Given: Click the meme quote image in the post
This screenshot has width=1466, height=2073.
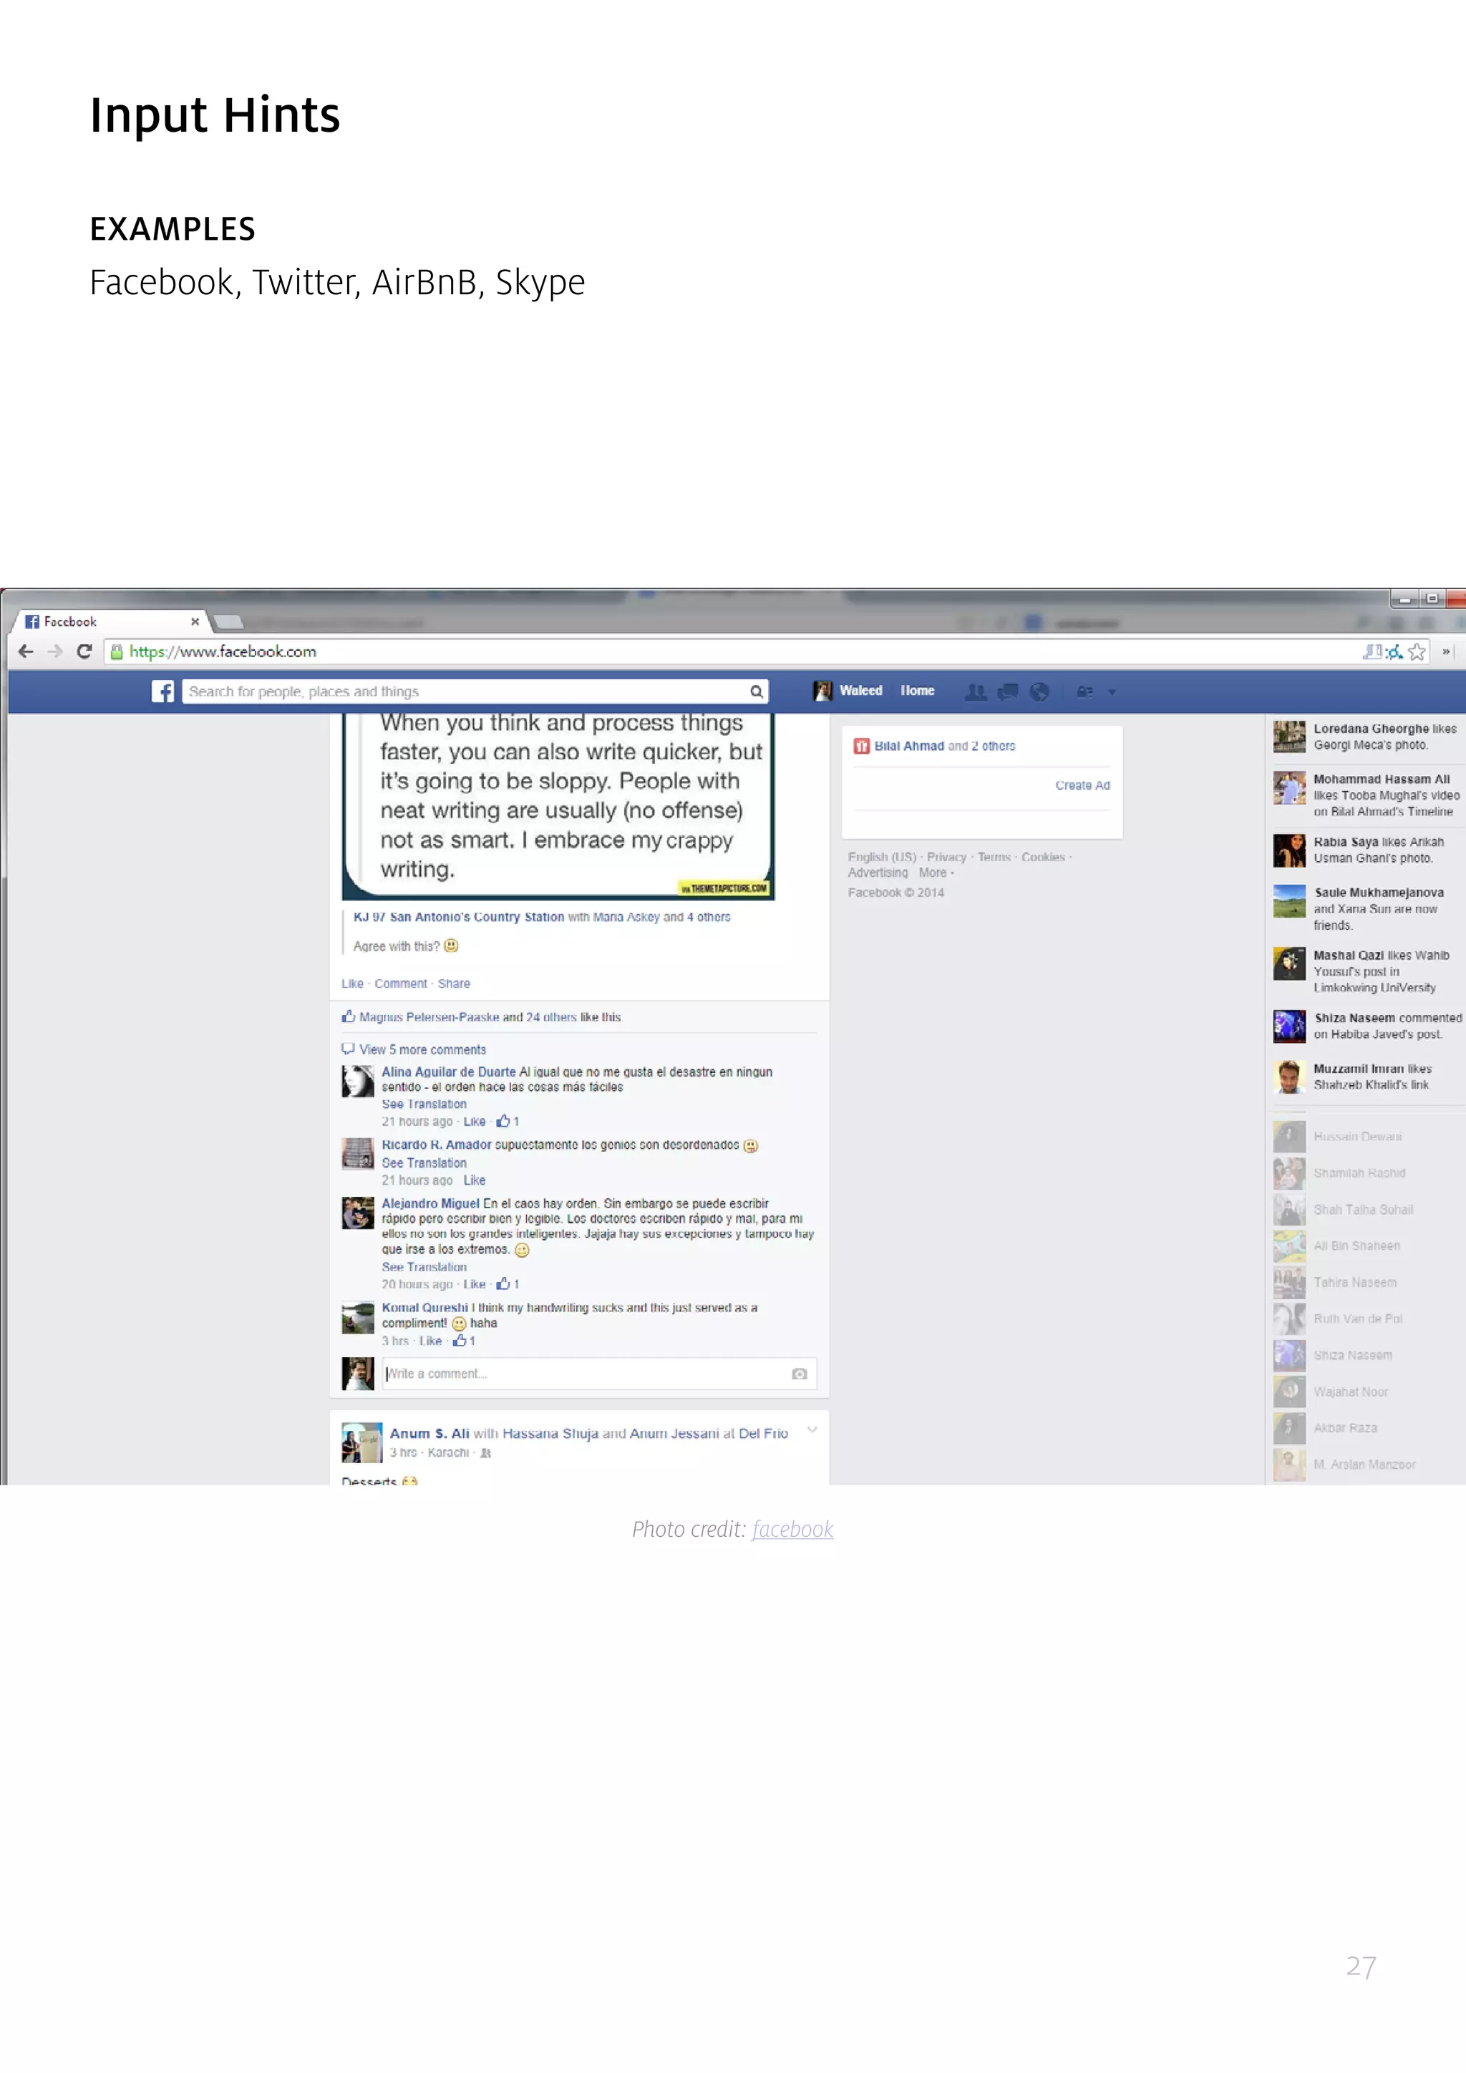Looking at the screenshot, I should point(558,806).
